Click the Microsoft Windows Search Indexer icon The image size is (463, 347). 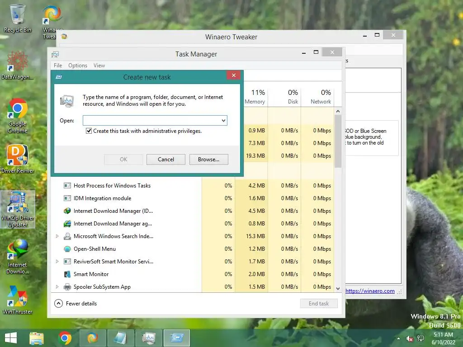[67, 236]
